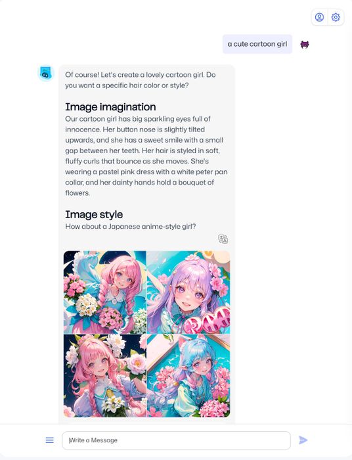
Task: Open settings via the gear icon
Action: point(336,17)
